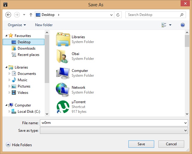Click the Recent places icon
Screen dimensions: 192x154
14,54
